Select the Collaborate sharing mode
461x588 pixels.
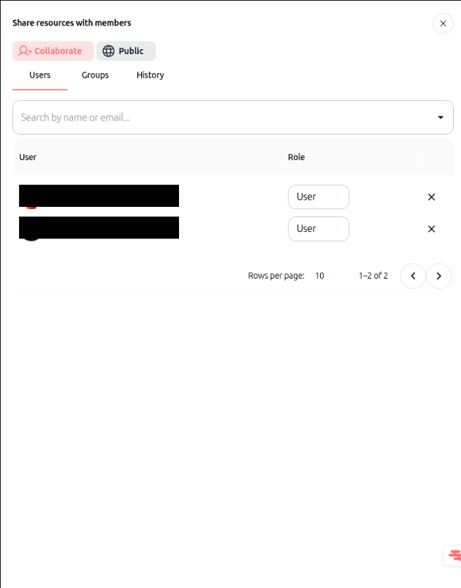tap(53, 51)
